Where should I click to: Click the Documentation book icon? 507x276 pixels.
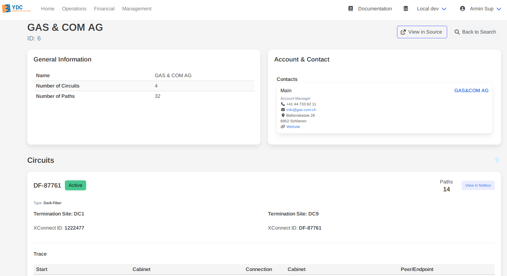(351, 9)
